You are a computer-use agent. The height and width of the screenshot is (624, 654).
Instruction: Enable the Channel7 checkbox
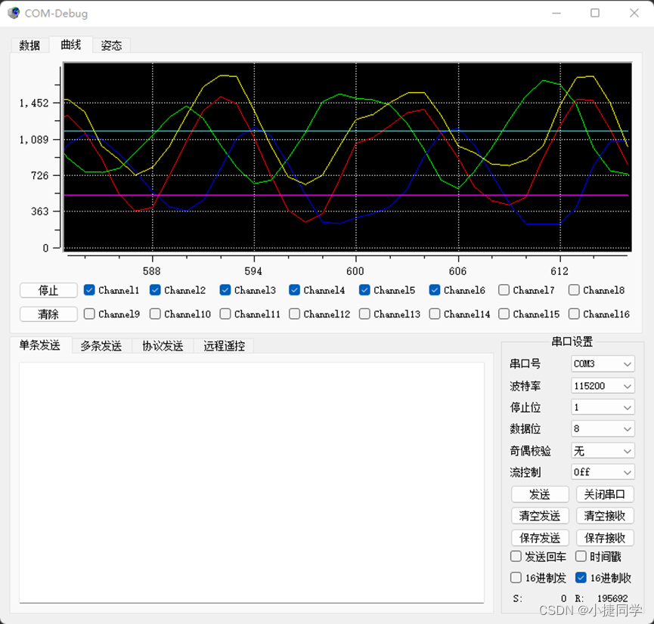pyautogui.click(x=504, y=290)
